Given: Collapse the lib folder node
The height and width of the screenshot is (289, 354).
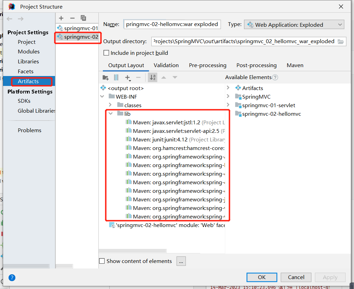Looking at the screenshot, I should click(x=111, y=114).
